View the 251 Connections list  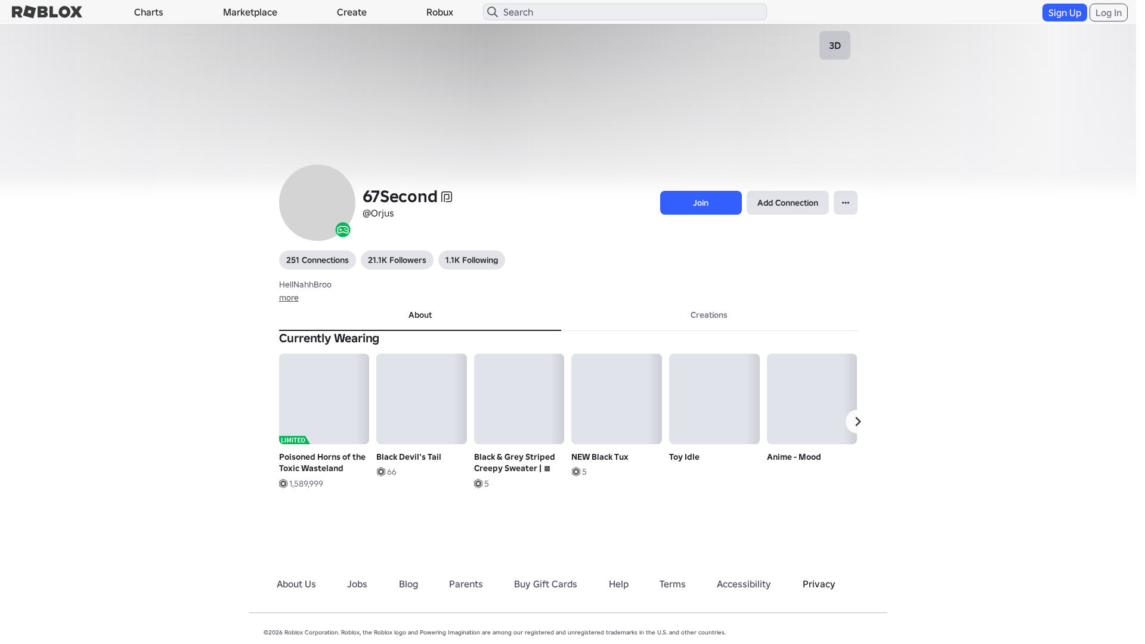[317, 260]
